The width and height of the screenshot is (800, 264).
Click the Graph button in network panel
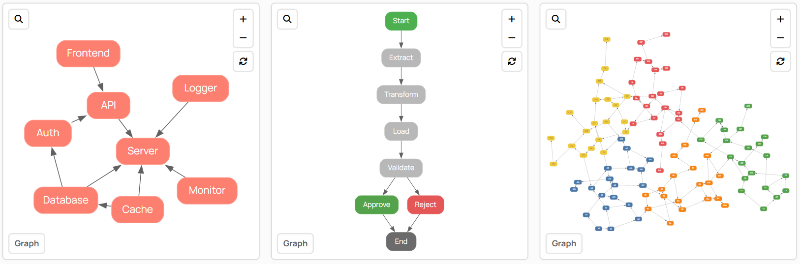[x=564, y=243]
